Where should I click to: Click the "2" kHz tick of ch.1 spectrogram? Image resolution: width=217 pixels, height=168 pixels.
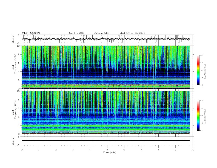[x=19, y=80]
